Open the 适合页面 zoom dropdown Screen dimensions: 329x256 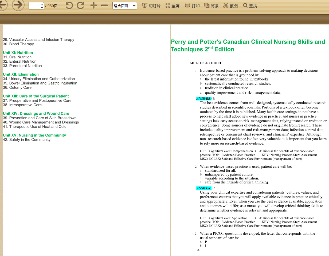click(x=125, y=6)
